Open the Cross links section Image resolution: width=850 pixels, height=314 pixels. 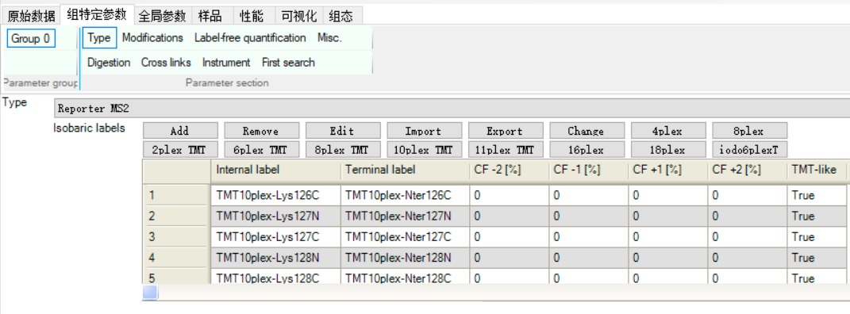click(166, 63)
